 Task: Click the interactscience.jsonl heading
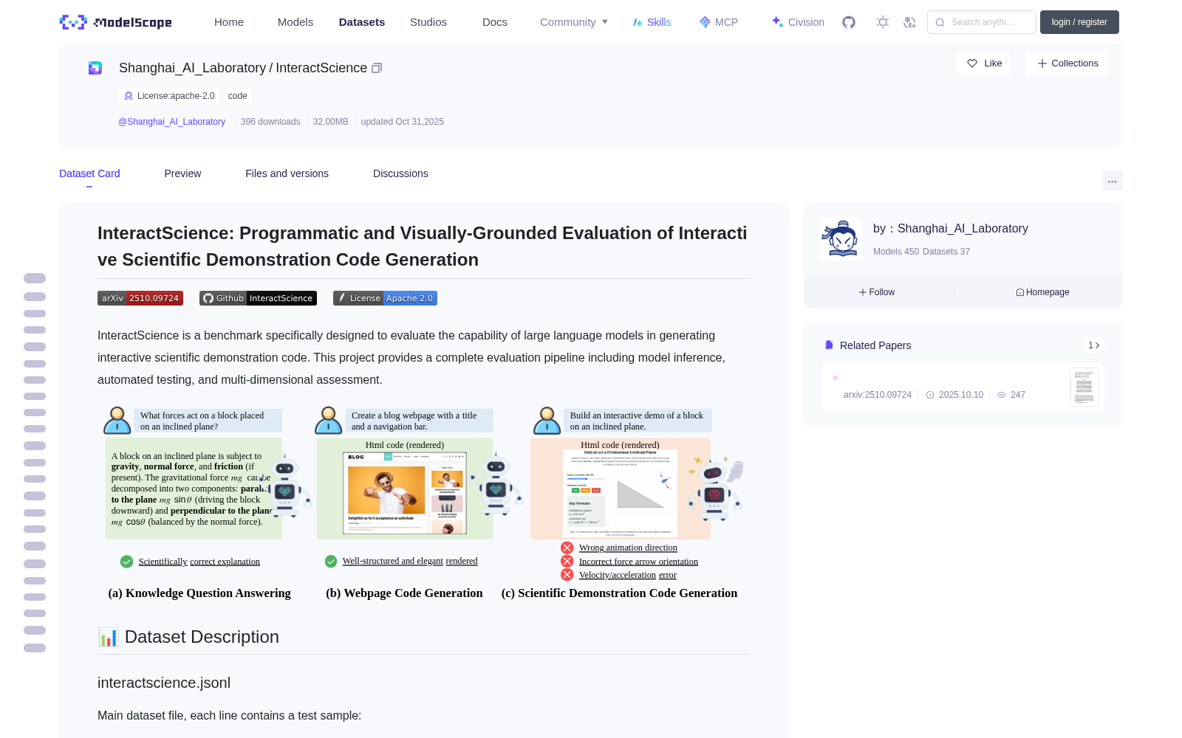coord(164,683)
